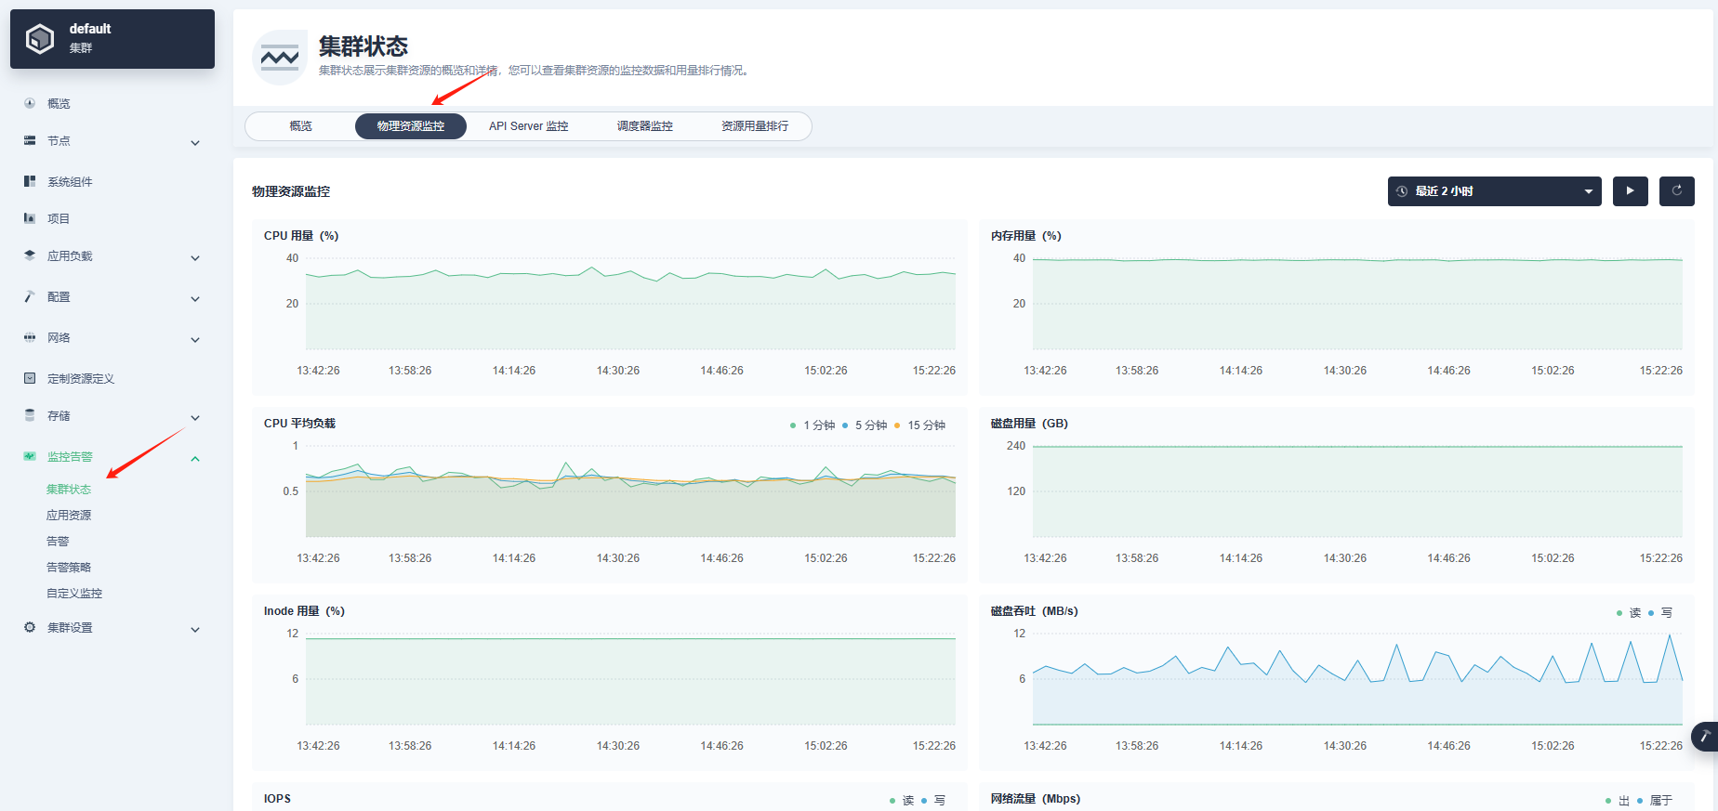Image resolution: width=1718 pixels, height=811 pixels.
Task: Click the 存储 database icon
Action: pyautogui.click(x=30, y=415)
